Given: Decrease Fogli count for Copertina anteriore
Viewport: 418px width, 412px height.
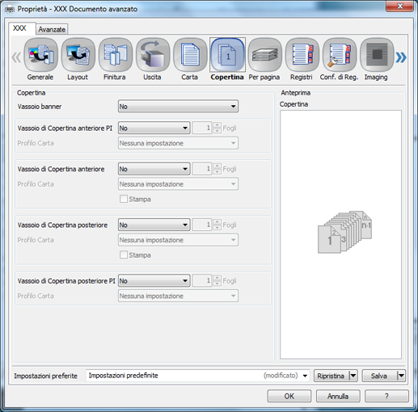Looking at the screenshot, I should tap(217, 172).
